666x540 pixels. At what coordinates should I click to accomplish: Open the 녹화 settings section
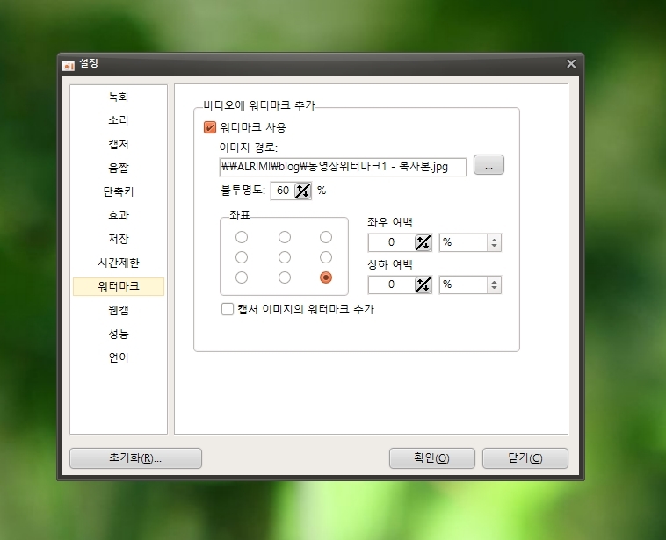point(119,97)
